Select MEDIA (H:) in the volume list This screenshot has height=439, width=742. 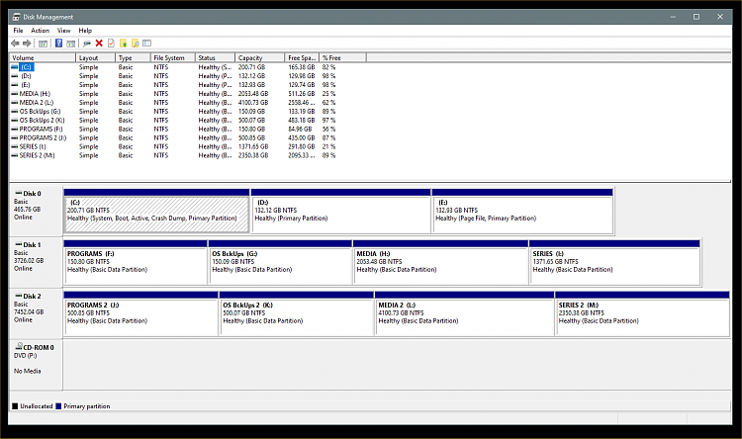tap(35, 94)
